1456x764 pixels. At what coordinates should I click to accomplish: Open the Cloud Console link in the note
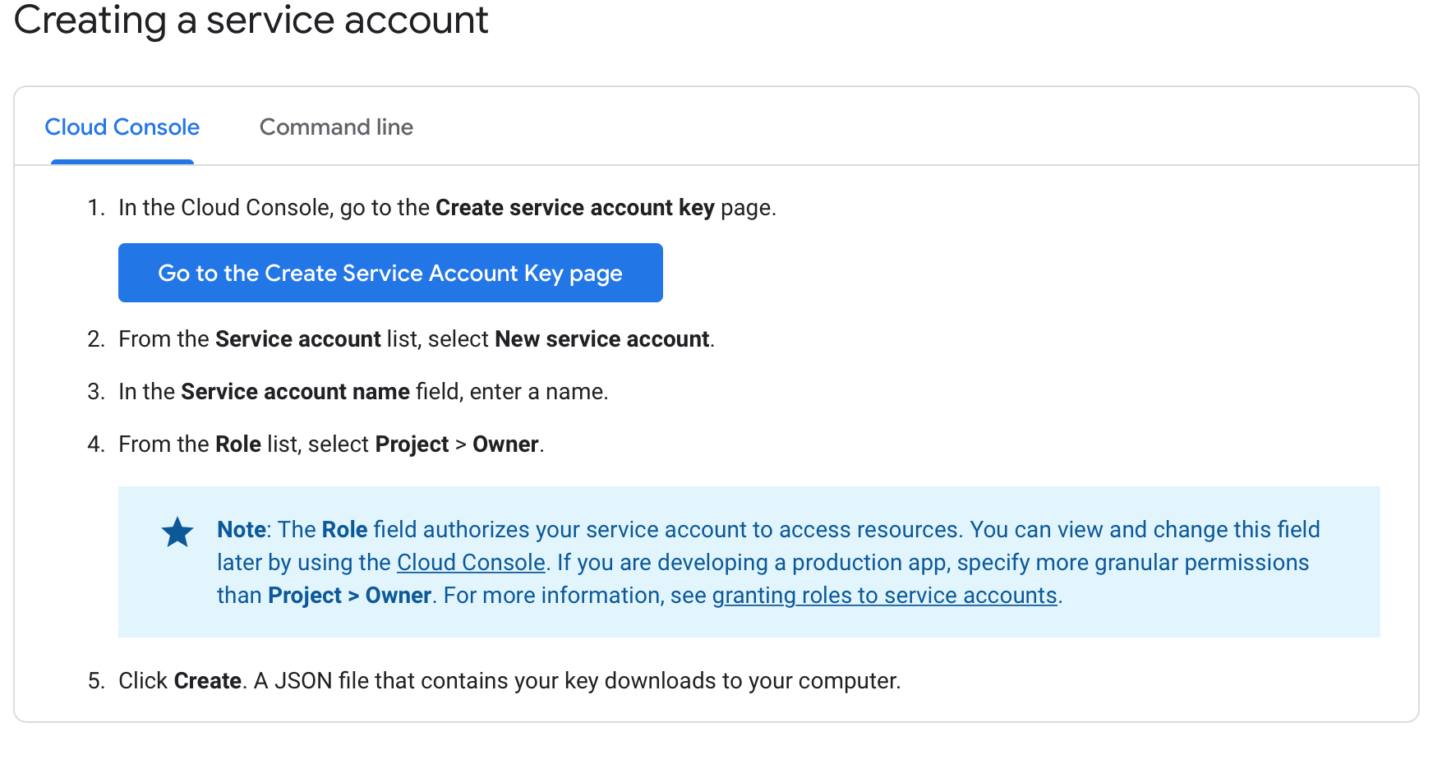point(470,563)
